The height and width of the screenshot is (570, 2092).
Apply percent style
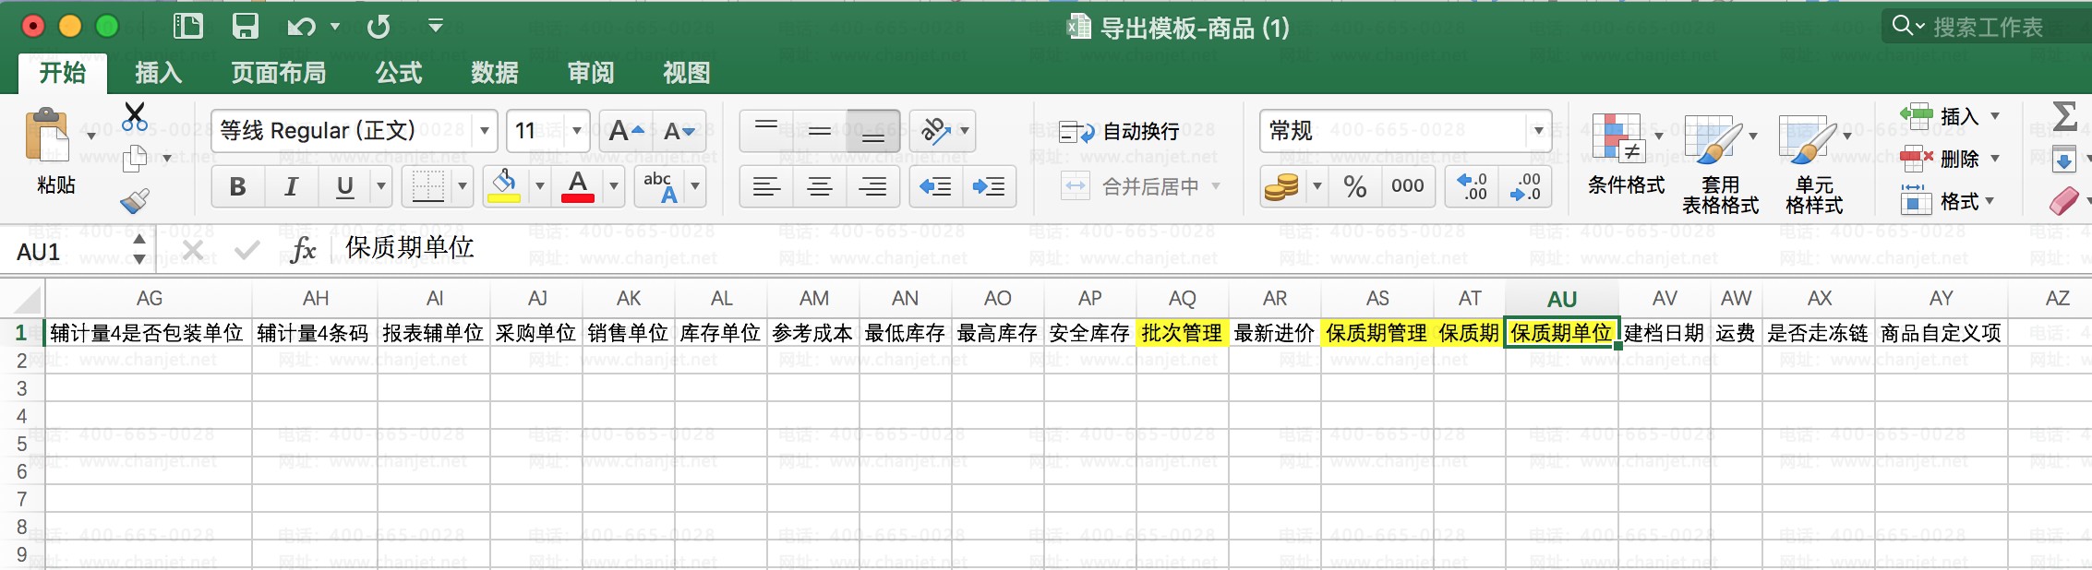1354,186
